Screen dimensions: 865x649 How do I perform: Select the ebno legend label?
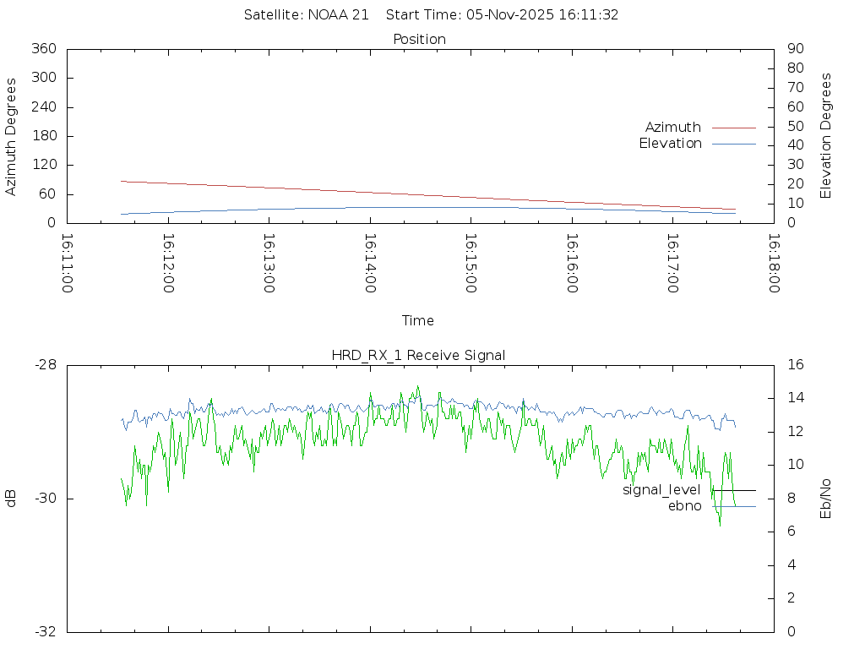(684, 506)
